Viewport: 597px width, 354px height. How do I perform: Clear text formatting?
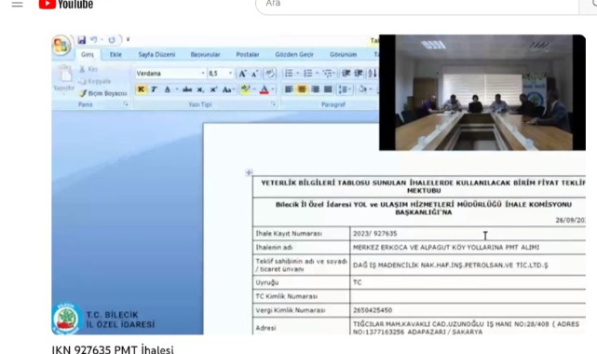[269, 74]
